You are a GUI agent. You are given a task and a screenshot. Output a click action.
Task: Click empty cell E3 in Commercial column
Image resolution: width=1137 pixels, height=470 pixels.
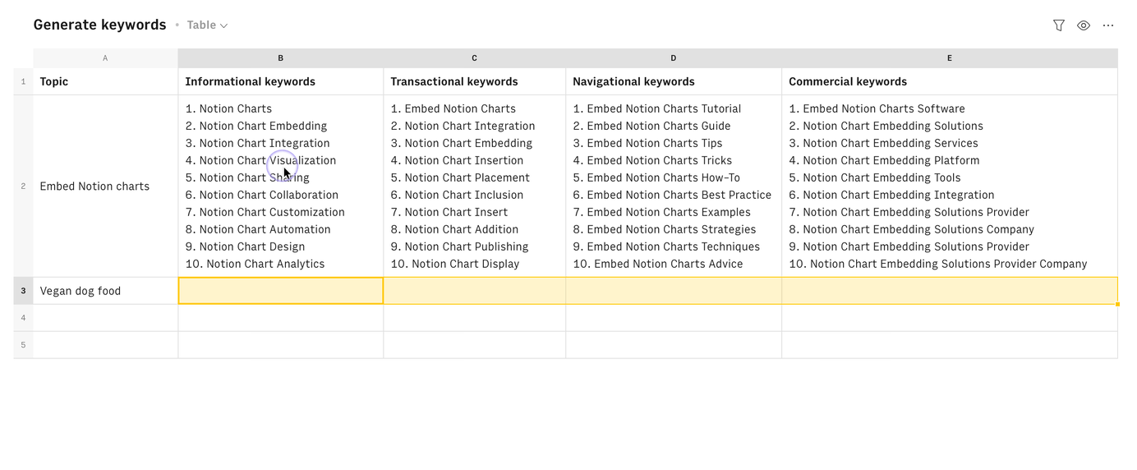(x=950, y=291)
